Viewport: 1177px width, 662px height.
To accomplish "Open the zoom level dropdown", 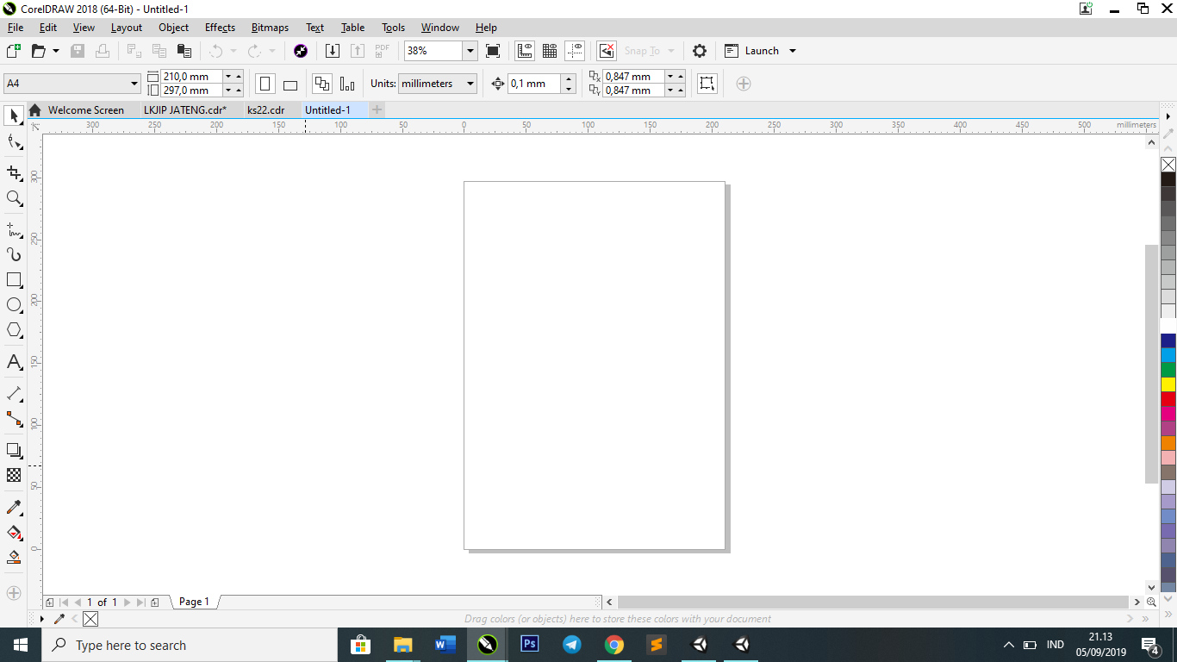I will [470, 50].
